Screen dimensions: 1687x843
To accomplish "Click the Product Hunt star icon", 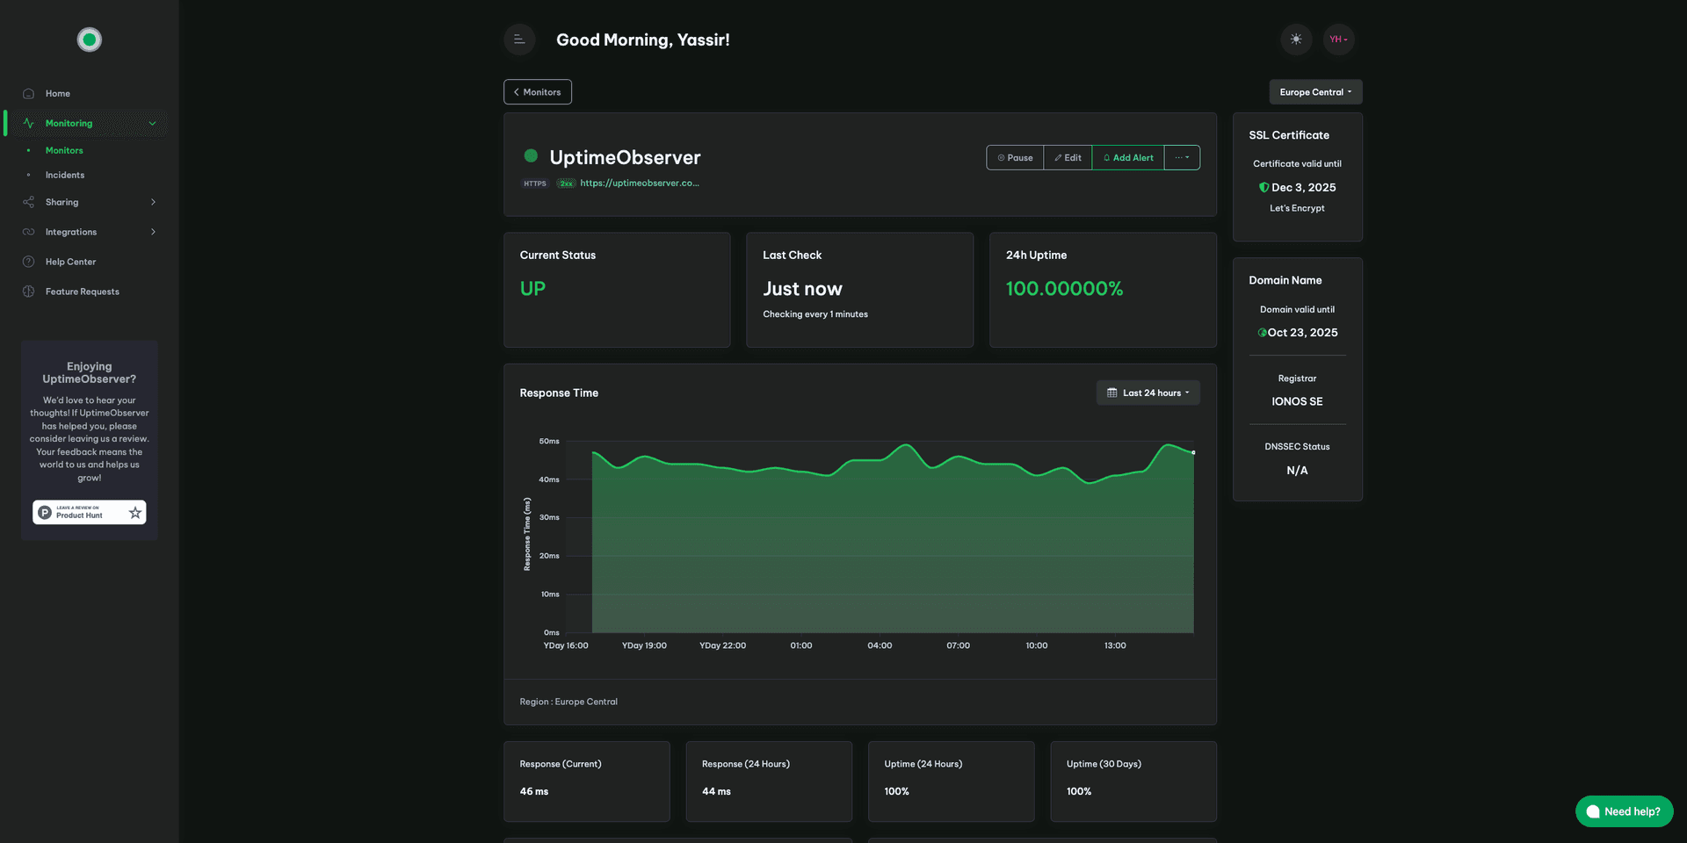I will (x=135, y=512).
